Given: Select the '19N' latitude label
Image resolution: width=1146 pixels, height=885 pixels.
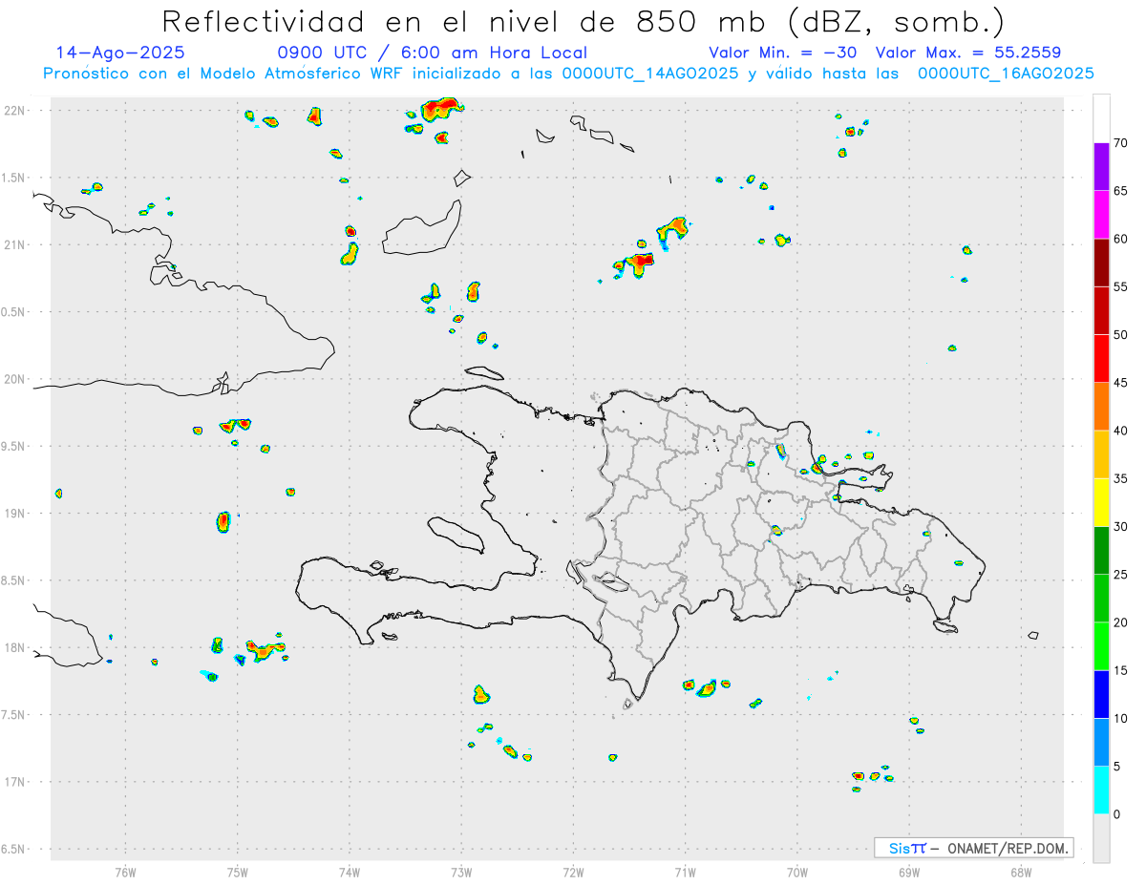Looking at the screenshot, I should [14, 514].
